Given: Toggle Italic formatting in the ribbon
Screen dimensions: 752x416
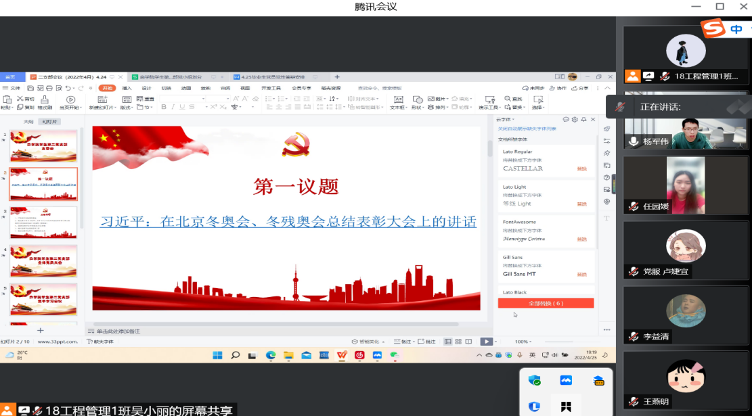Looking at the screenshot, I should click(173, 107).
